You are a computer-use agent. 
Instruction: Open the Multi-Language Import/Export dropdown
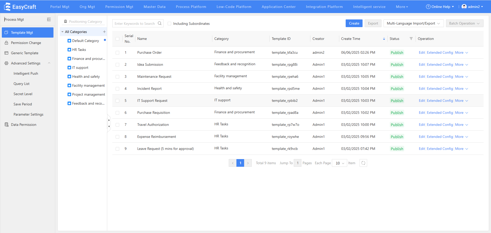pyautogui.click(x=413, y=23)
